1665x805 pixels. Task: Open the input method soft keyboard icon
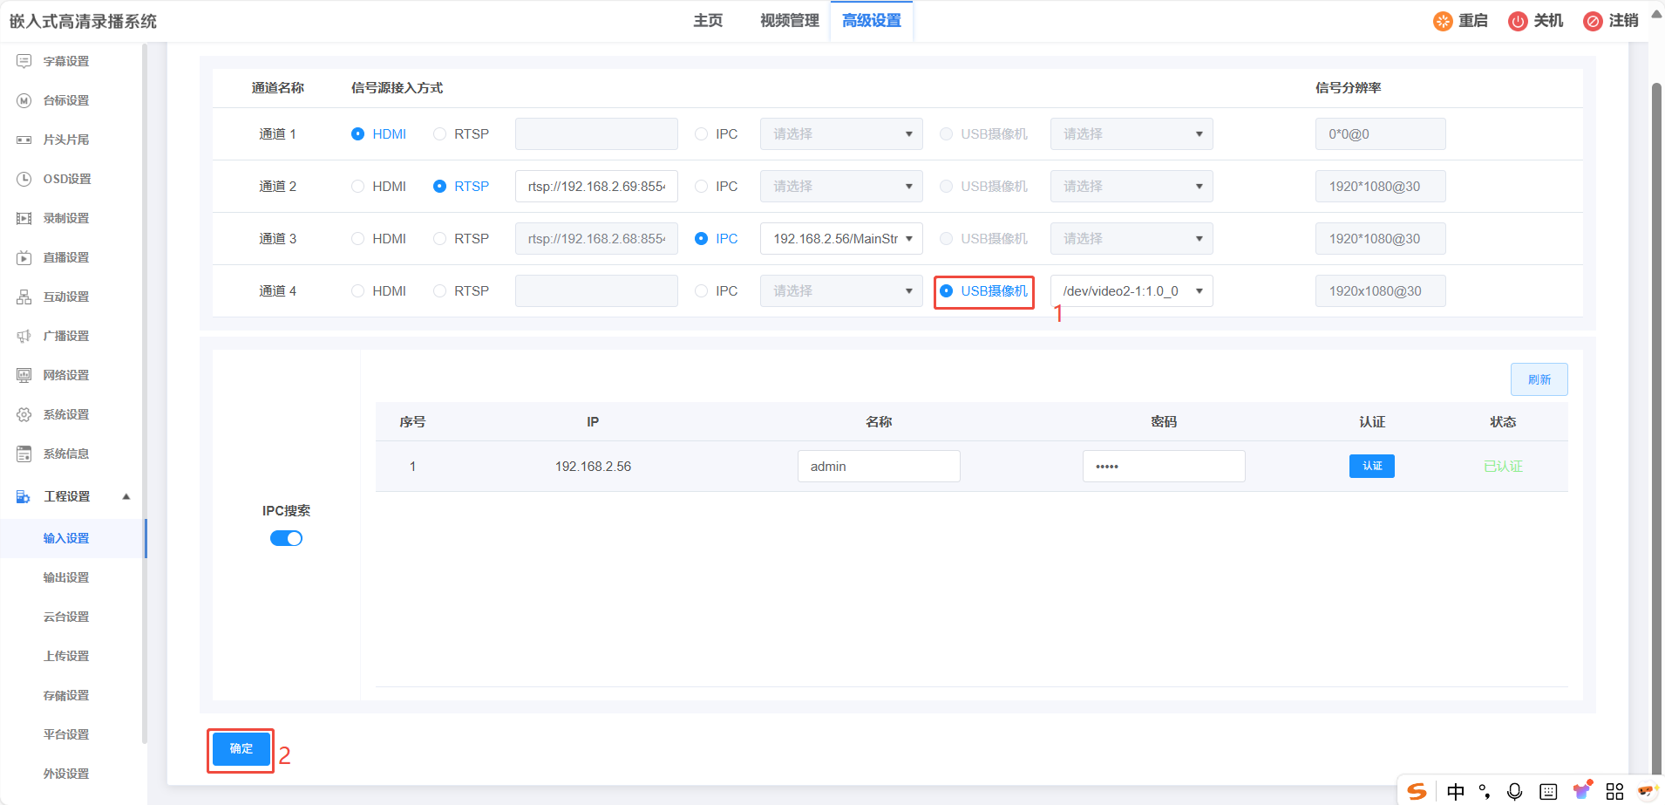point(1548,791)
